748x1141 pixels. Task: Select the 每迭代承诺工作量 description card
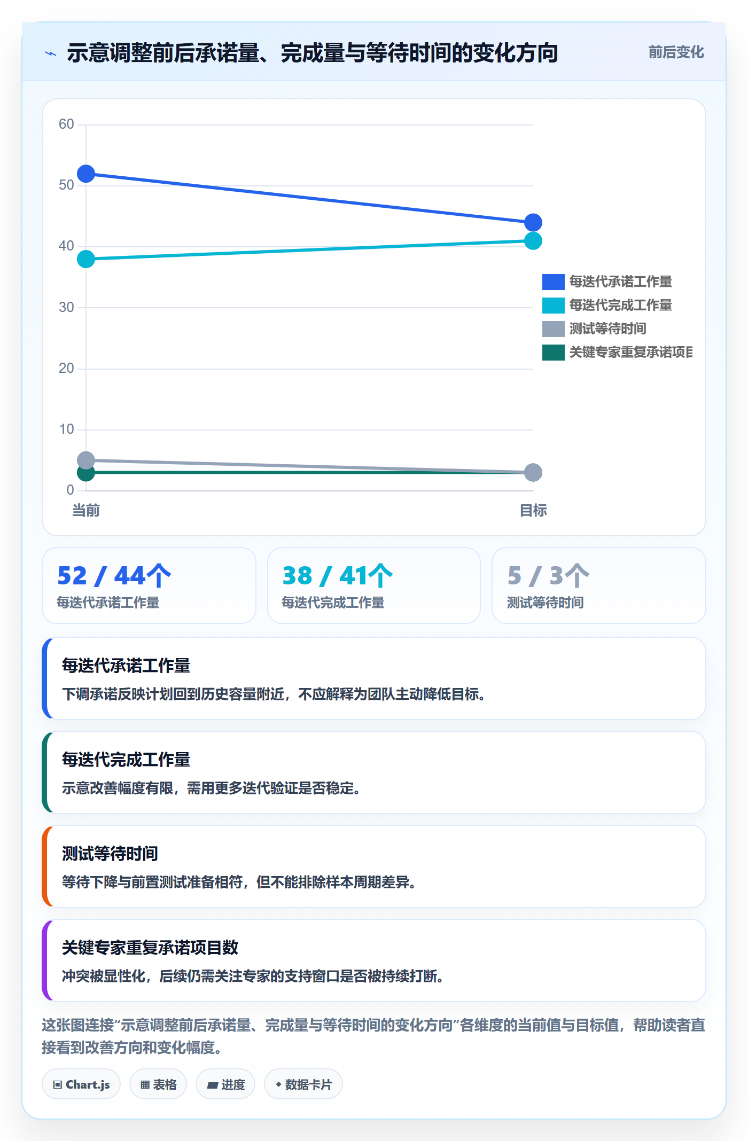[x=374, y=678]
